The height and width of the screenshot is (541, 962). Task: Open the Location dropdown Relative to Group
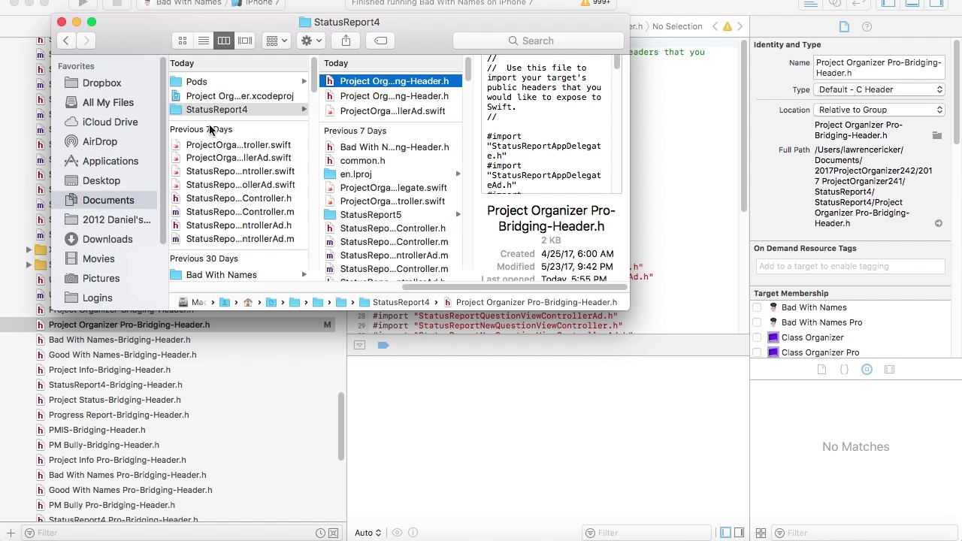click(879, 110)
